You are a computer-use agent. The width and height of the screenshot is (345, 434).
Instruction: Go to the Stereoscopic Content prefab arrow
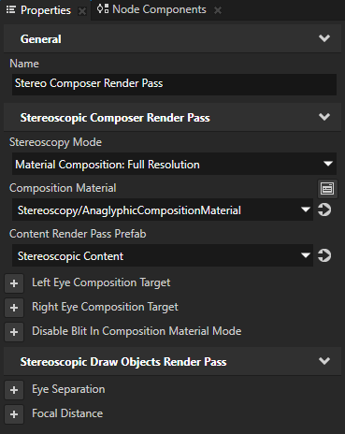[324, 255]
